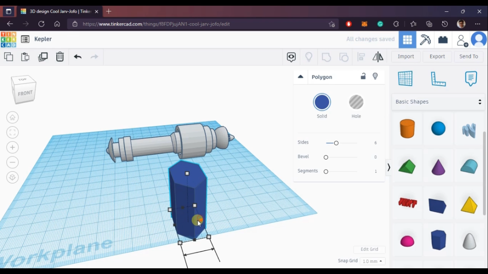This screenshot has width=488, height=274.
Task: Pick the Scribble shape
Action: [469, 130]
